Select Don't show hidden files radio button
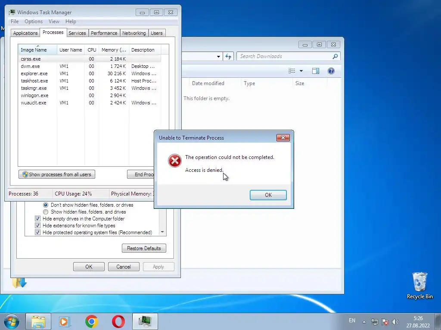The image size is (441, 330). 46,205
